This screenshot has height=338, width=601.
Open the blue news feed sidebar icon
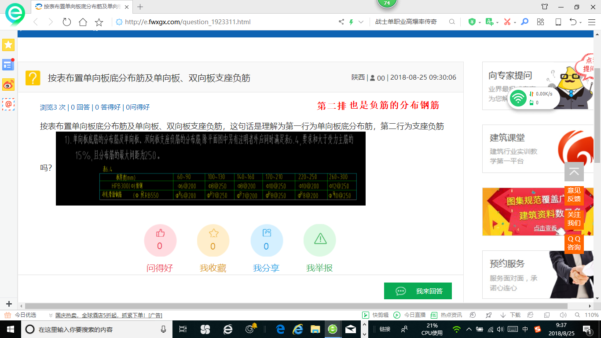[x=8, y=65]
